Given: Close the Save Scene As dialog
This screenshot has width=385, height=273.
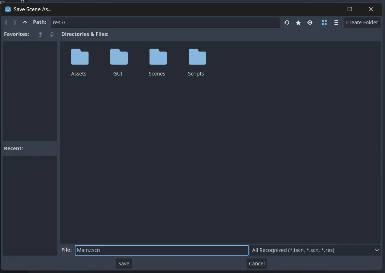Looking at the screenshot, I should tap(371, 9).
